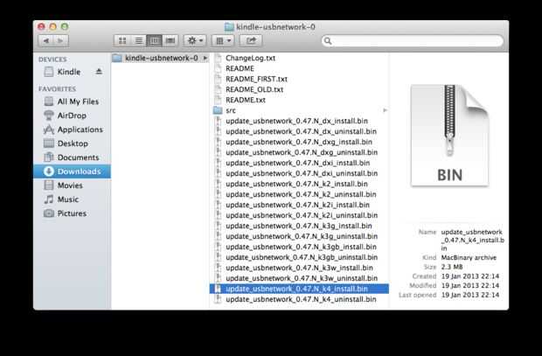Click the kindle-usbnetwork-0 column folder icon
The height and width of the screenshot is (356, 542).
(x=117, y=58)
